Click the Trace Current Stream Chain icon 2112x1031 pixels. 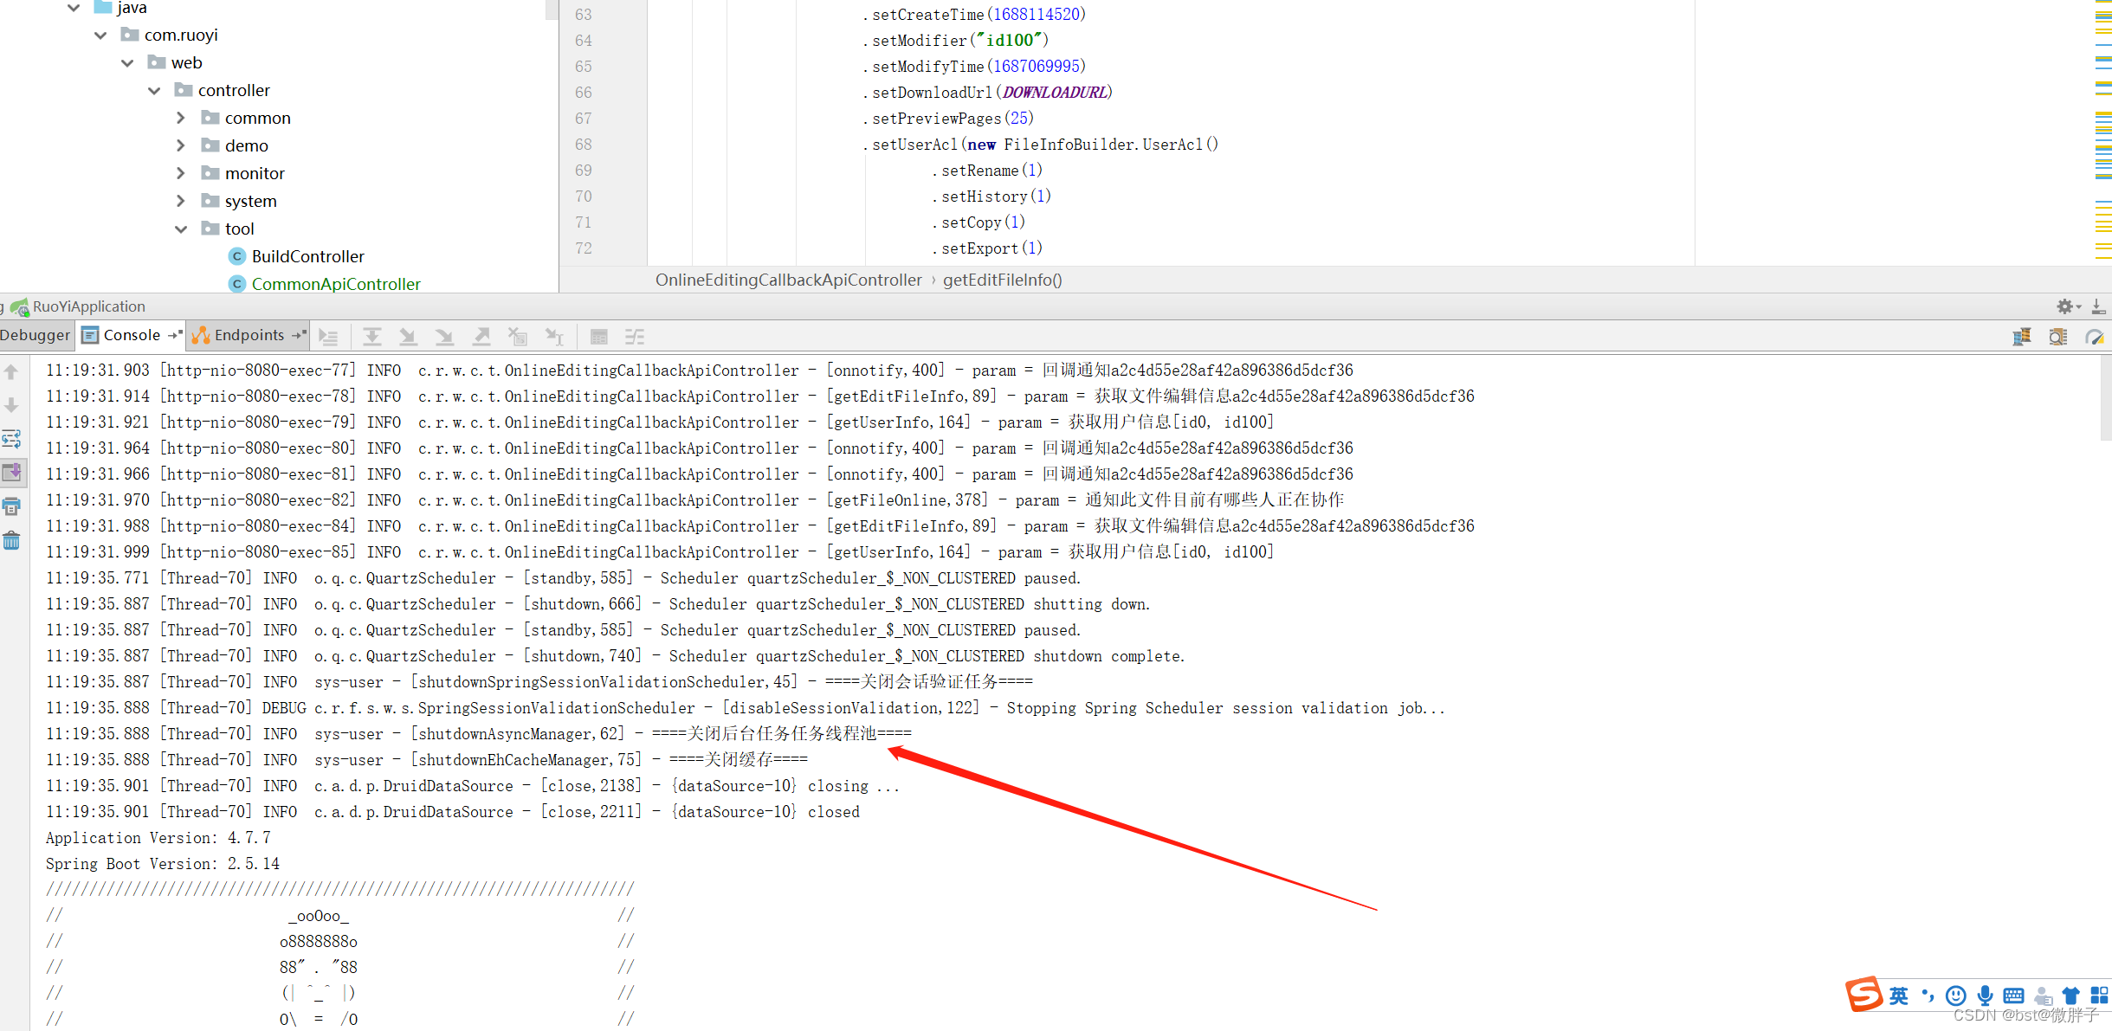(635, 337)
